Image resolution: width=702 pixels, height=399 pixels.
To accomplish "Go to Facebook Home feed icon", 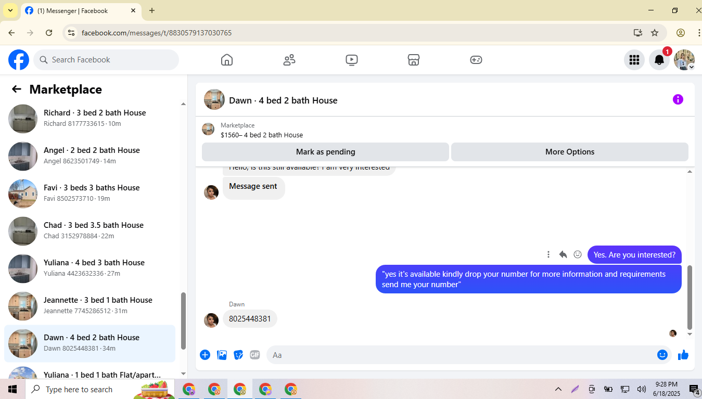I will tap(227, 60).
